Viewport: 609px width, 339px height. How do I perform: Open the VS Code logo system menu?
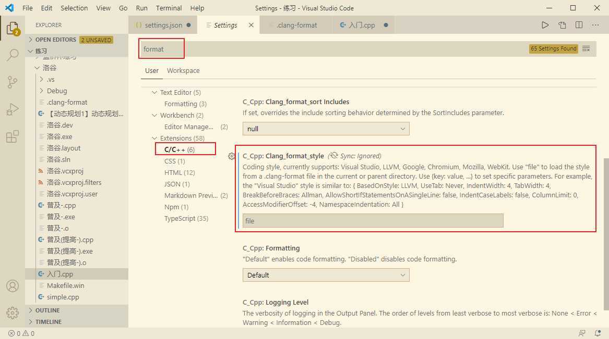(x=9, y=8)
